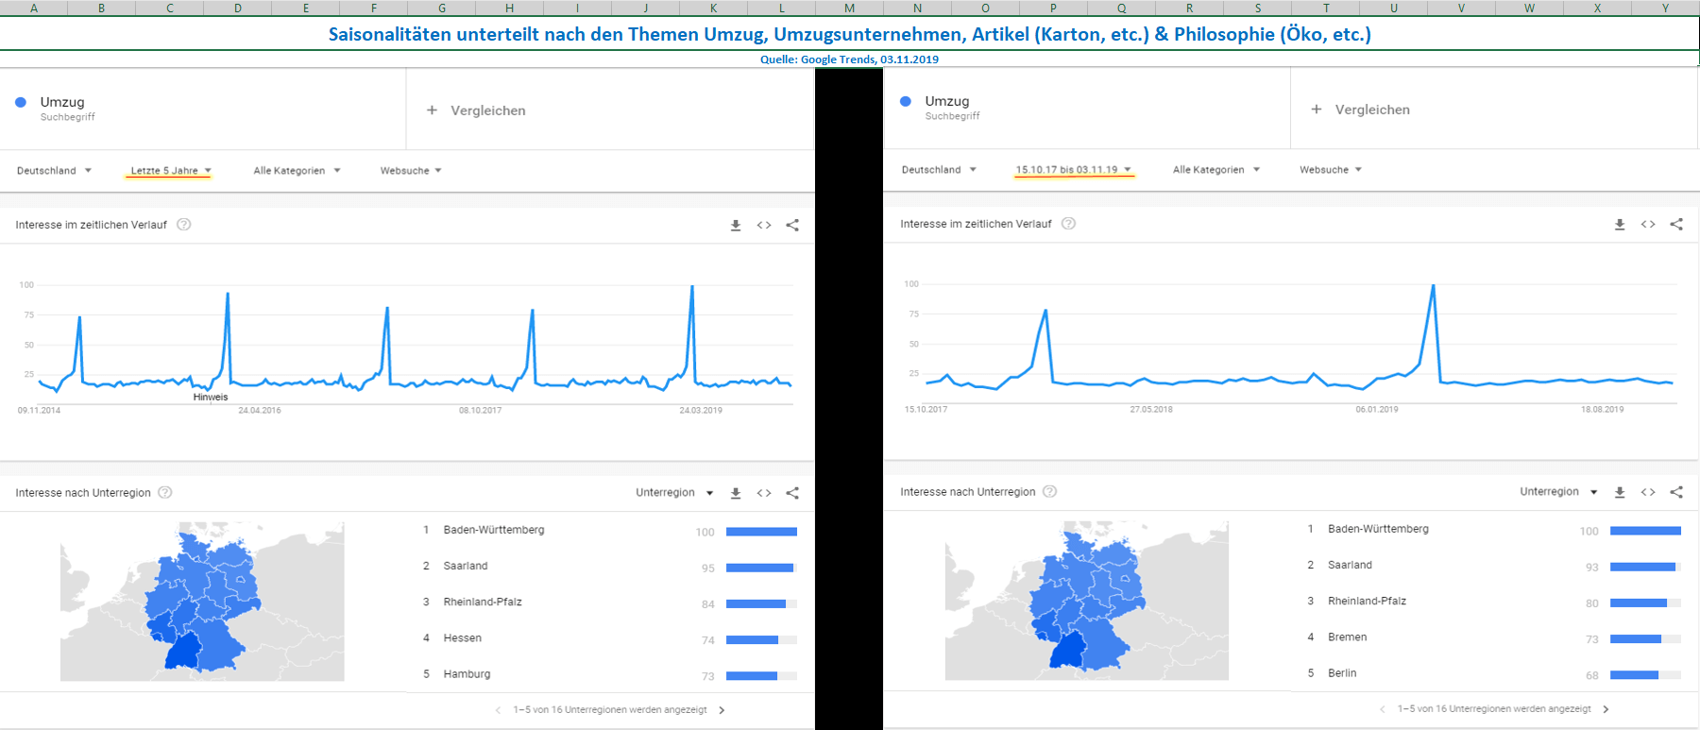Open help icon beside right 'Interesse nach Unterregion'
Image resolution: width=1700 pixels, height=730 pixels.
click(1049, 492)
